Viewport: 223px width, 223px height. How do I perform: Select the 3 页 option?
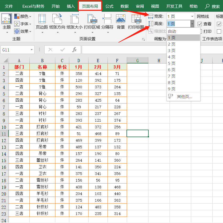pyautogui.click(x=183, y=50)
